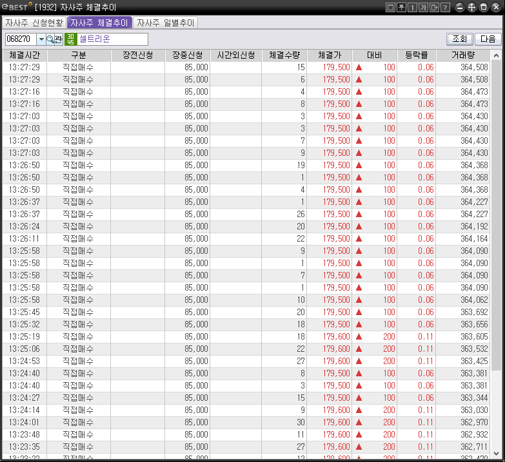Viewport: 505px width, 462px height.
Task: Click price 179,600 in the 13:25:06 row
Action: click(x=336, y=349)
